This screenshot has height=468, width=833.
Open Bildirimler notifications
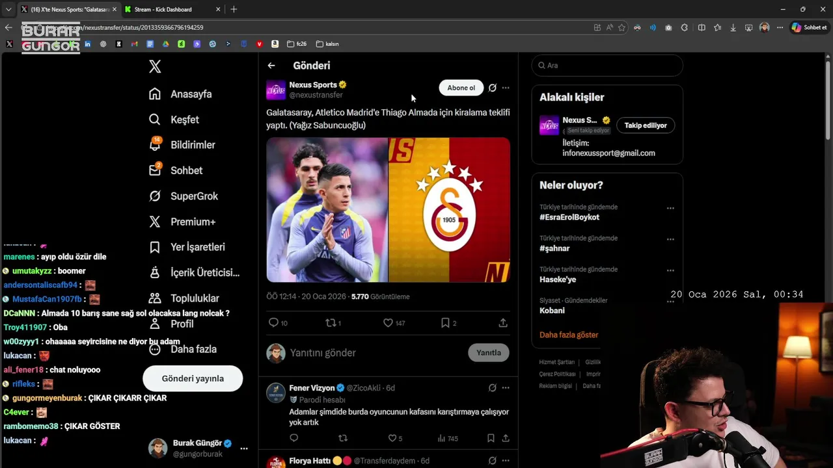click(182, 145)
